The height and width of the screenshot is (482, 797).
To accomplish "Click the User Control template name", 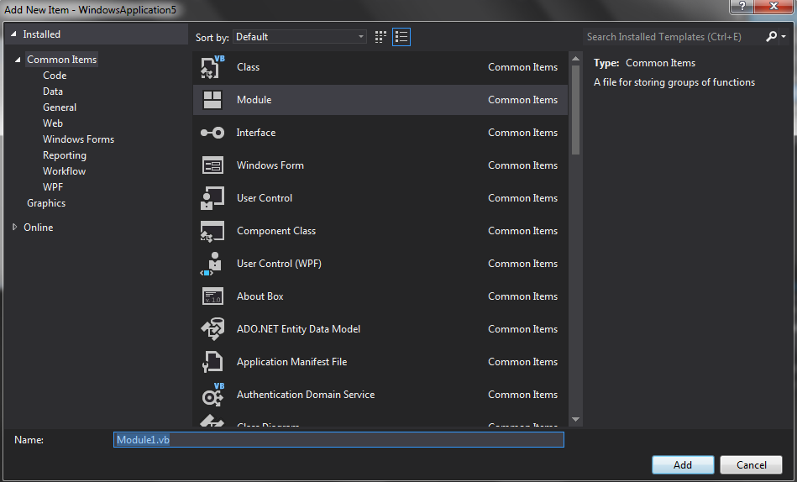I will (265, 198).
